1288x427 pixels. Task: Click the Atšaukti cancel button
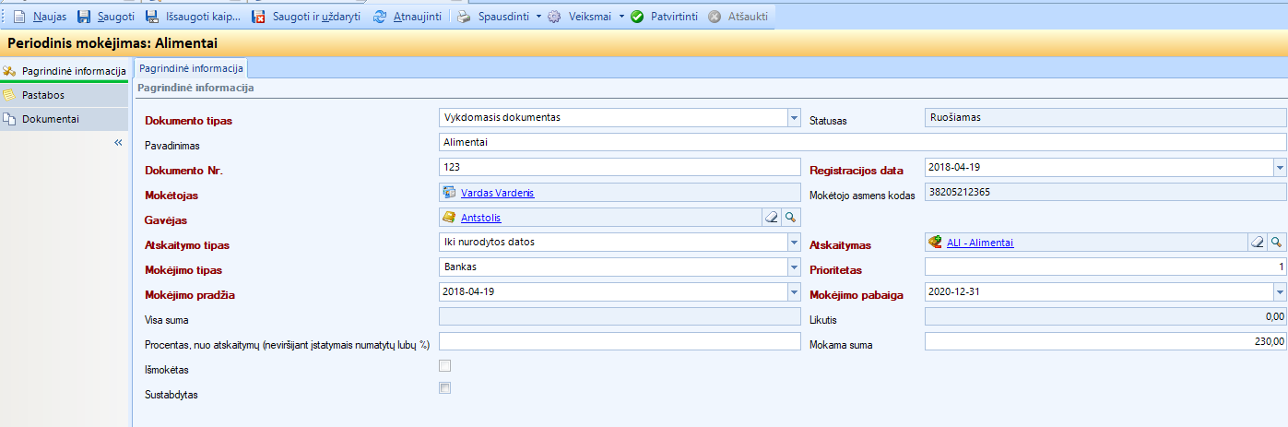point(738,17)
